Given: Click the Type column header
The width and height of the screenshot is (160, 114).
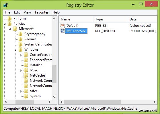Looking at the screenshot, I should [x=110, y=19].
